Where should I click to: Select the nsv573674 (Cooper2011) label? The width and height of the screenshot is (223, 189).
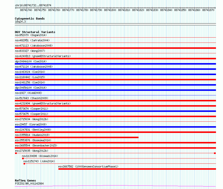click(x=32, y=109)
